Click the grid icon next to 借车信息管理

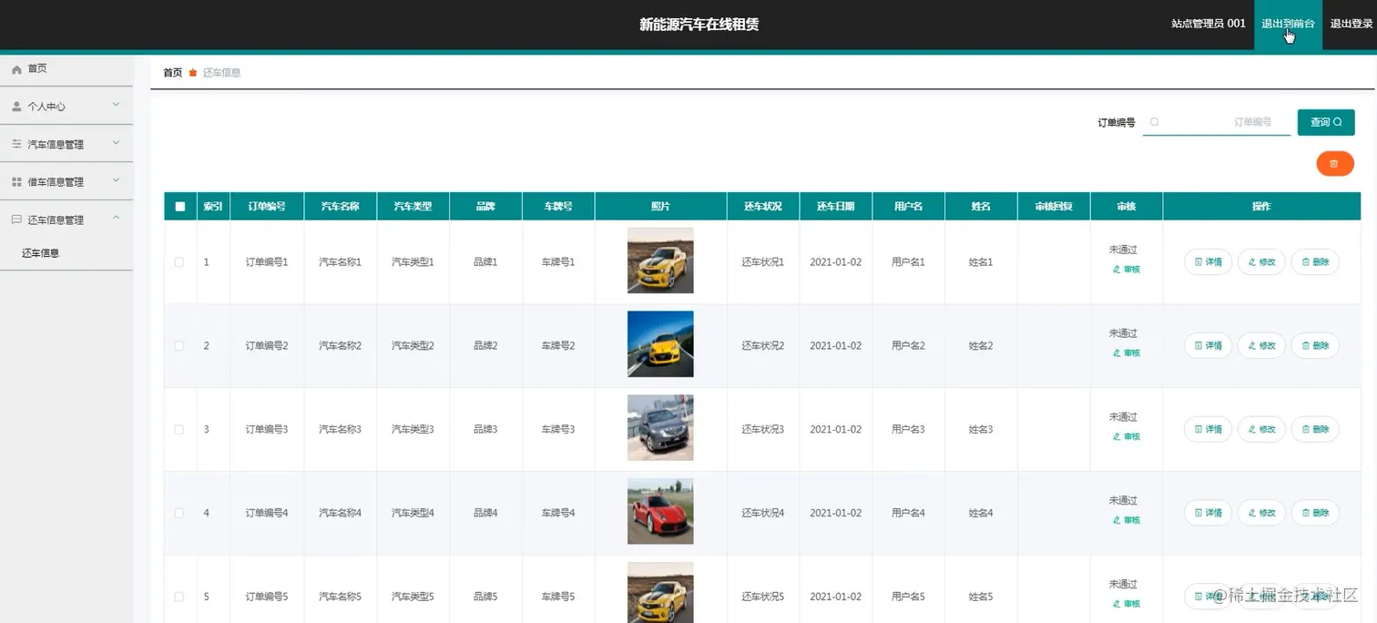coord(15,181)
